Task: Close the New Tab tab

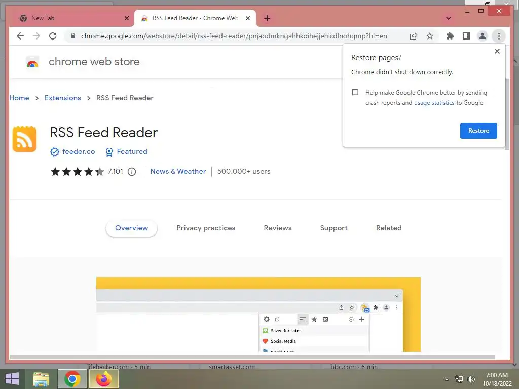Action: (126, 18)
